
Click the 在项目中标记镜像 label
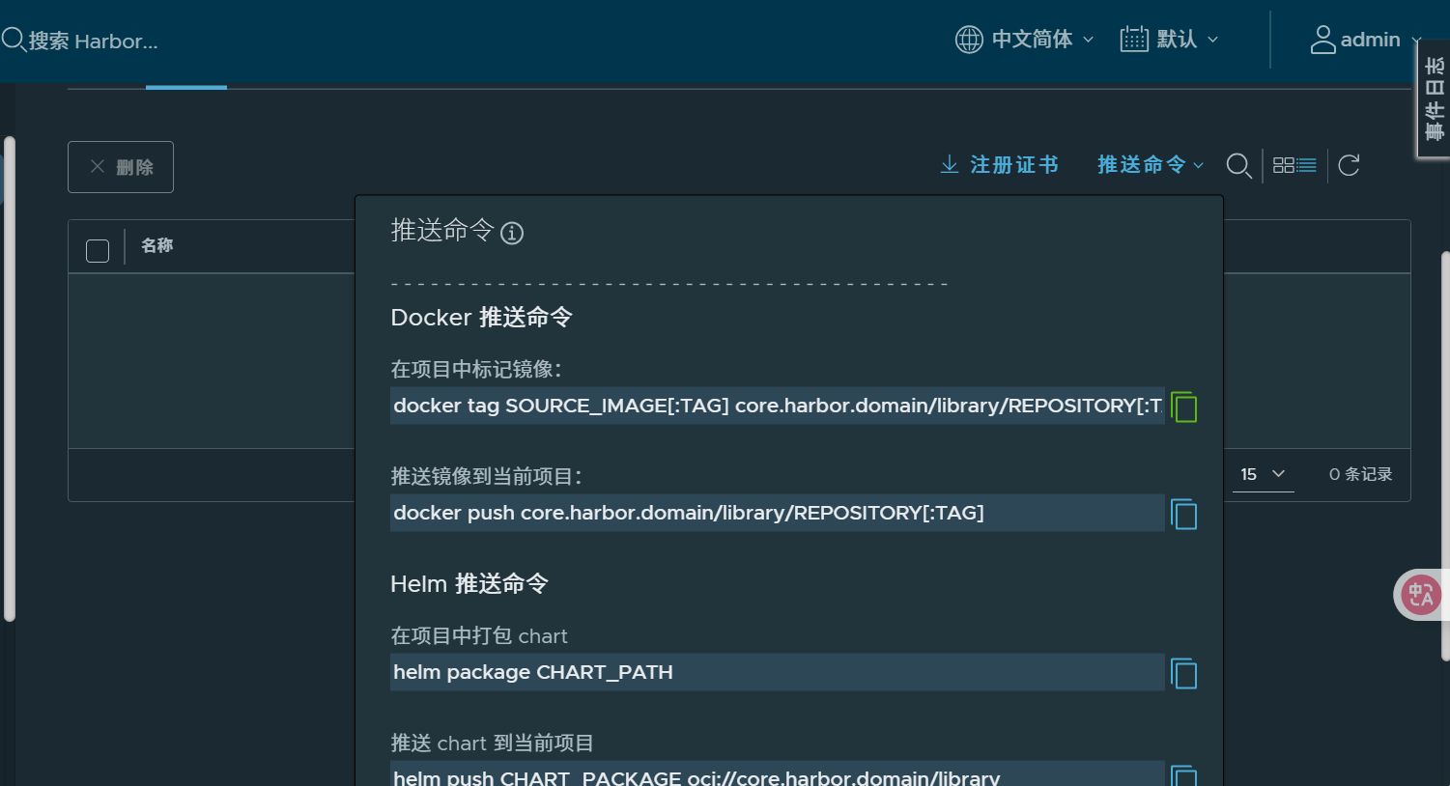[476, 369]
